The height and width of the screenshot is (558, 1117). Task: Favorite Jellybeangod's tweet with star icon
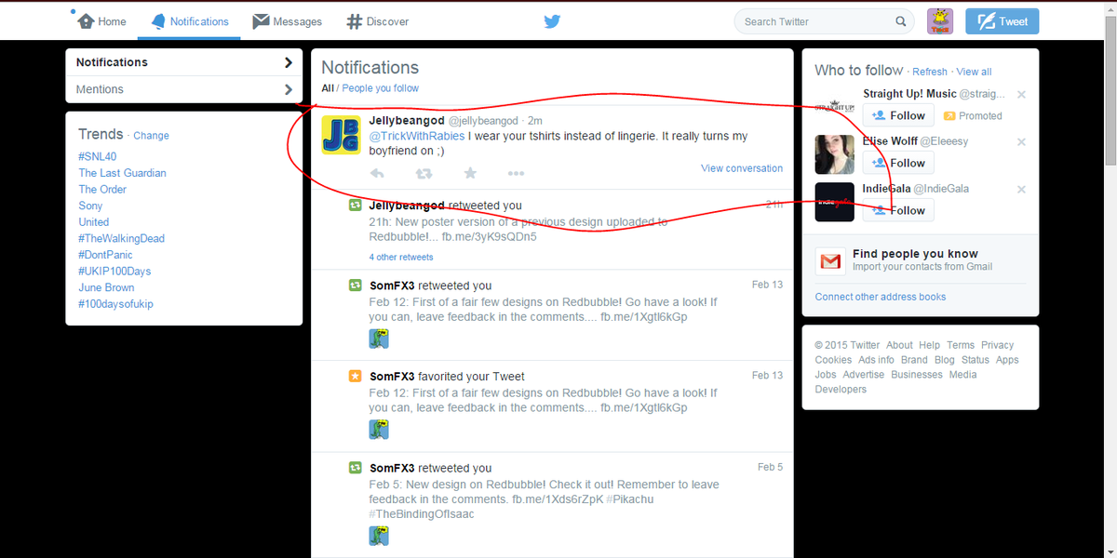tap(470, 173)
